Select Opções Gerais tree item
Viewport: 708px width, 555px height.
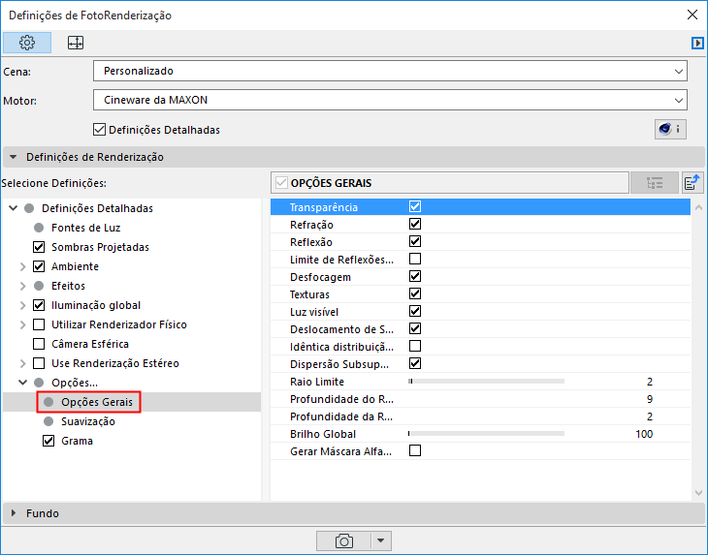97,402
